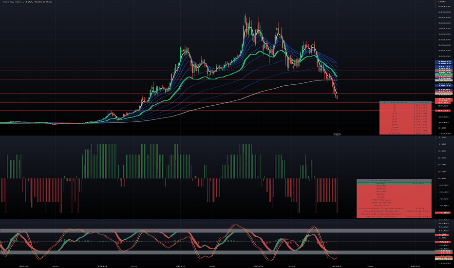This screenshot has height=268, width=454.
Task: Click the ROC row in oscillator table
Action: [x=394, y=194]
